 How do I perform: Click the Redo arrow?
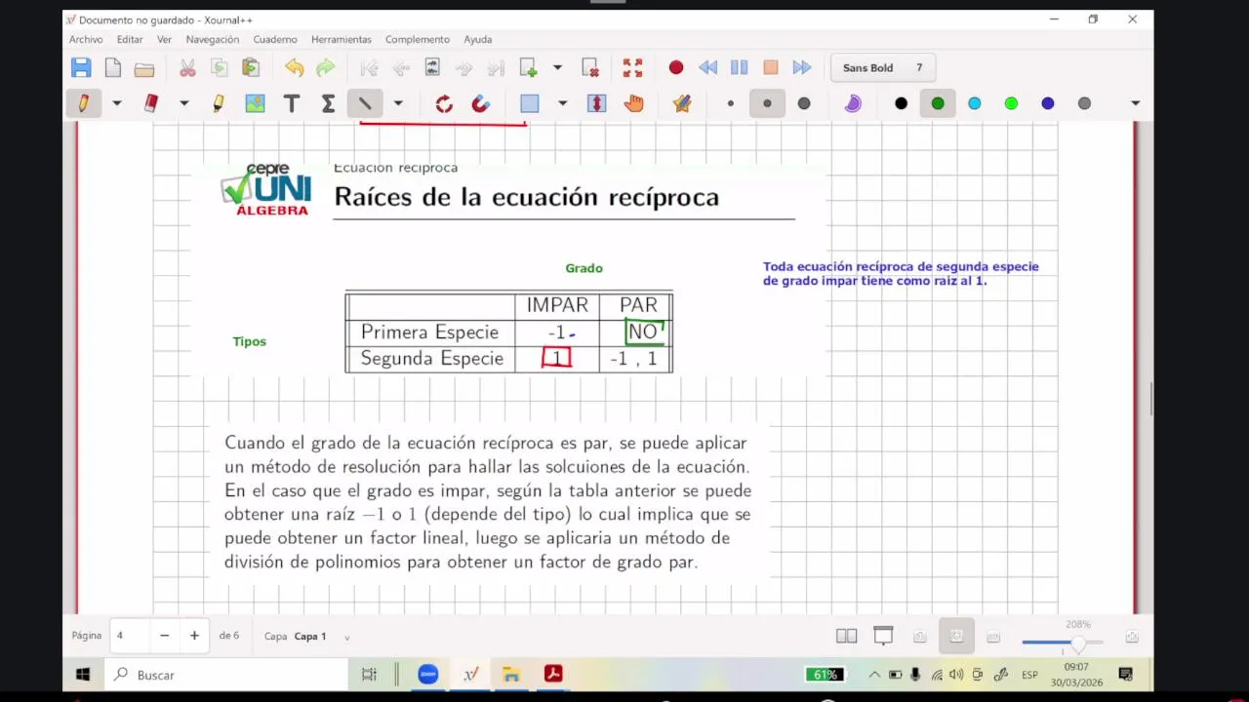click(325, 67)
